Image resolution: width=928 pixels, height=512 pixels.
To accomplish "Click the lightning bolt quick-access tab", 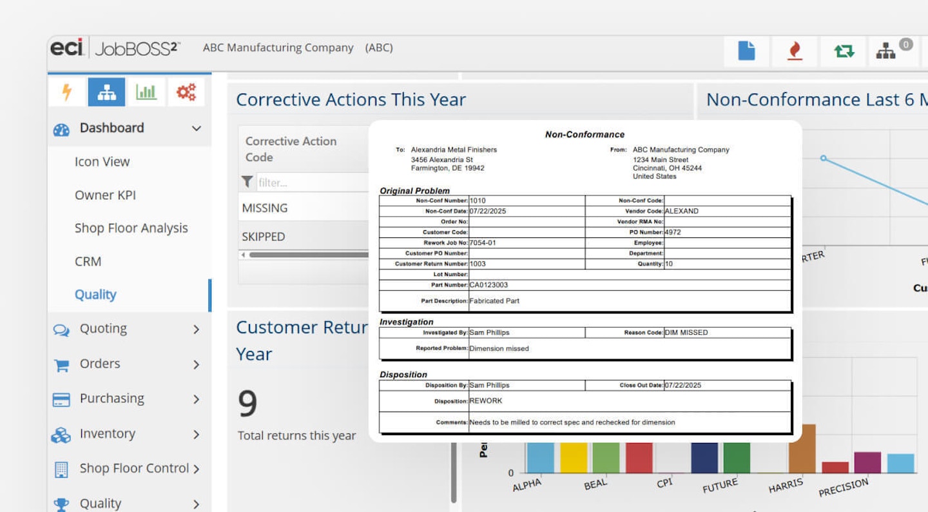I will point(67,93).
